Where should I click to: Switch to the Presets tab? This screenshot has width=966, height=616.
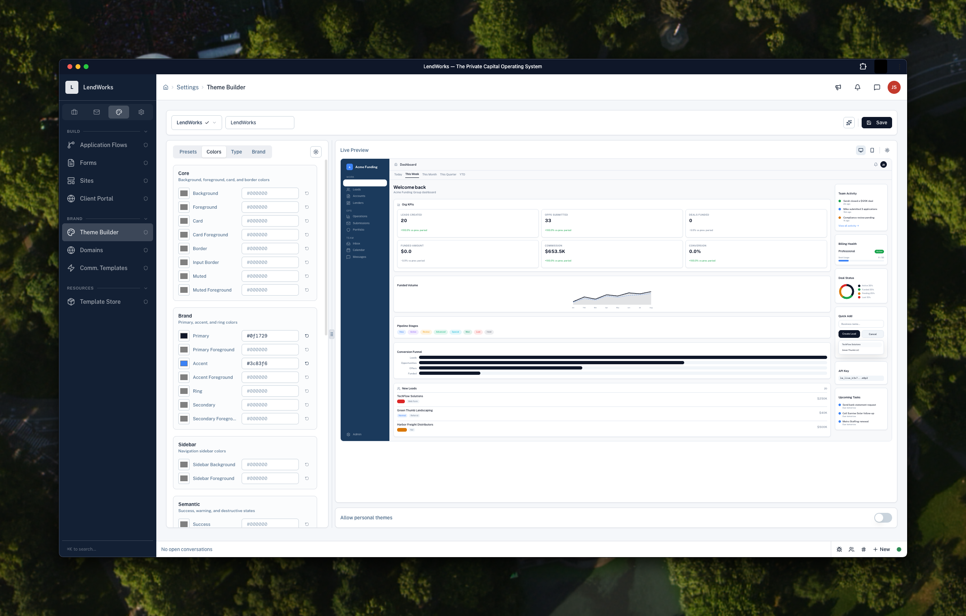188,152
